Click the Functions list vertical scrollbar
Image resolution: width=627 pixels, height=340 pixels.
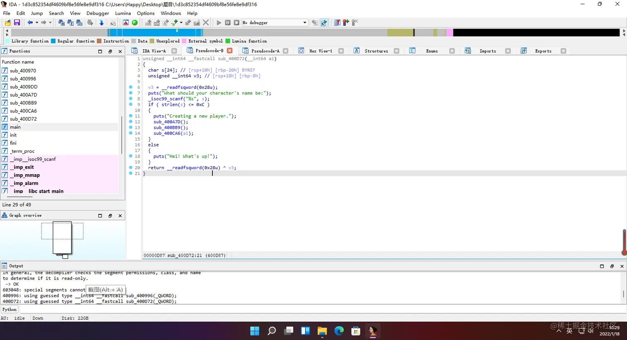point(122,135)
